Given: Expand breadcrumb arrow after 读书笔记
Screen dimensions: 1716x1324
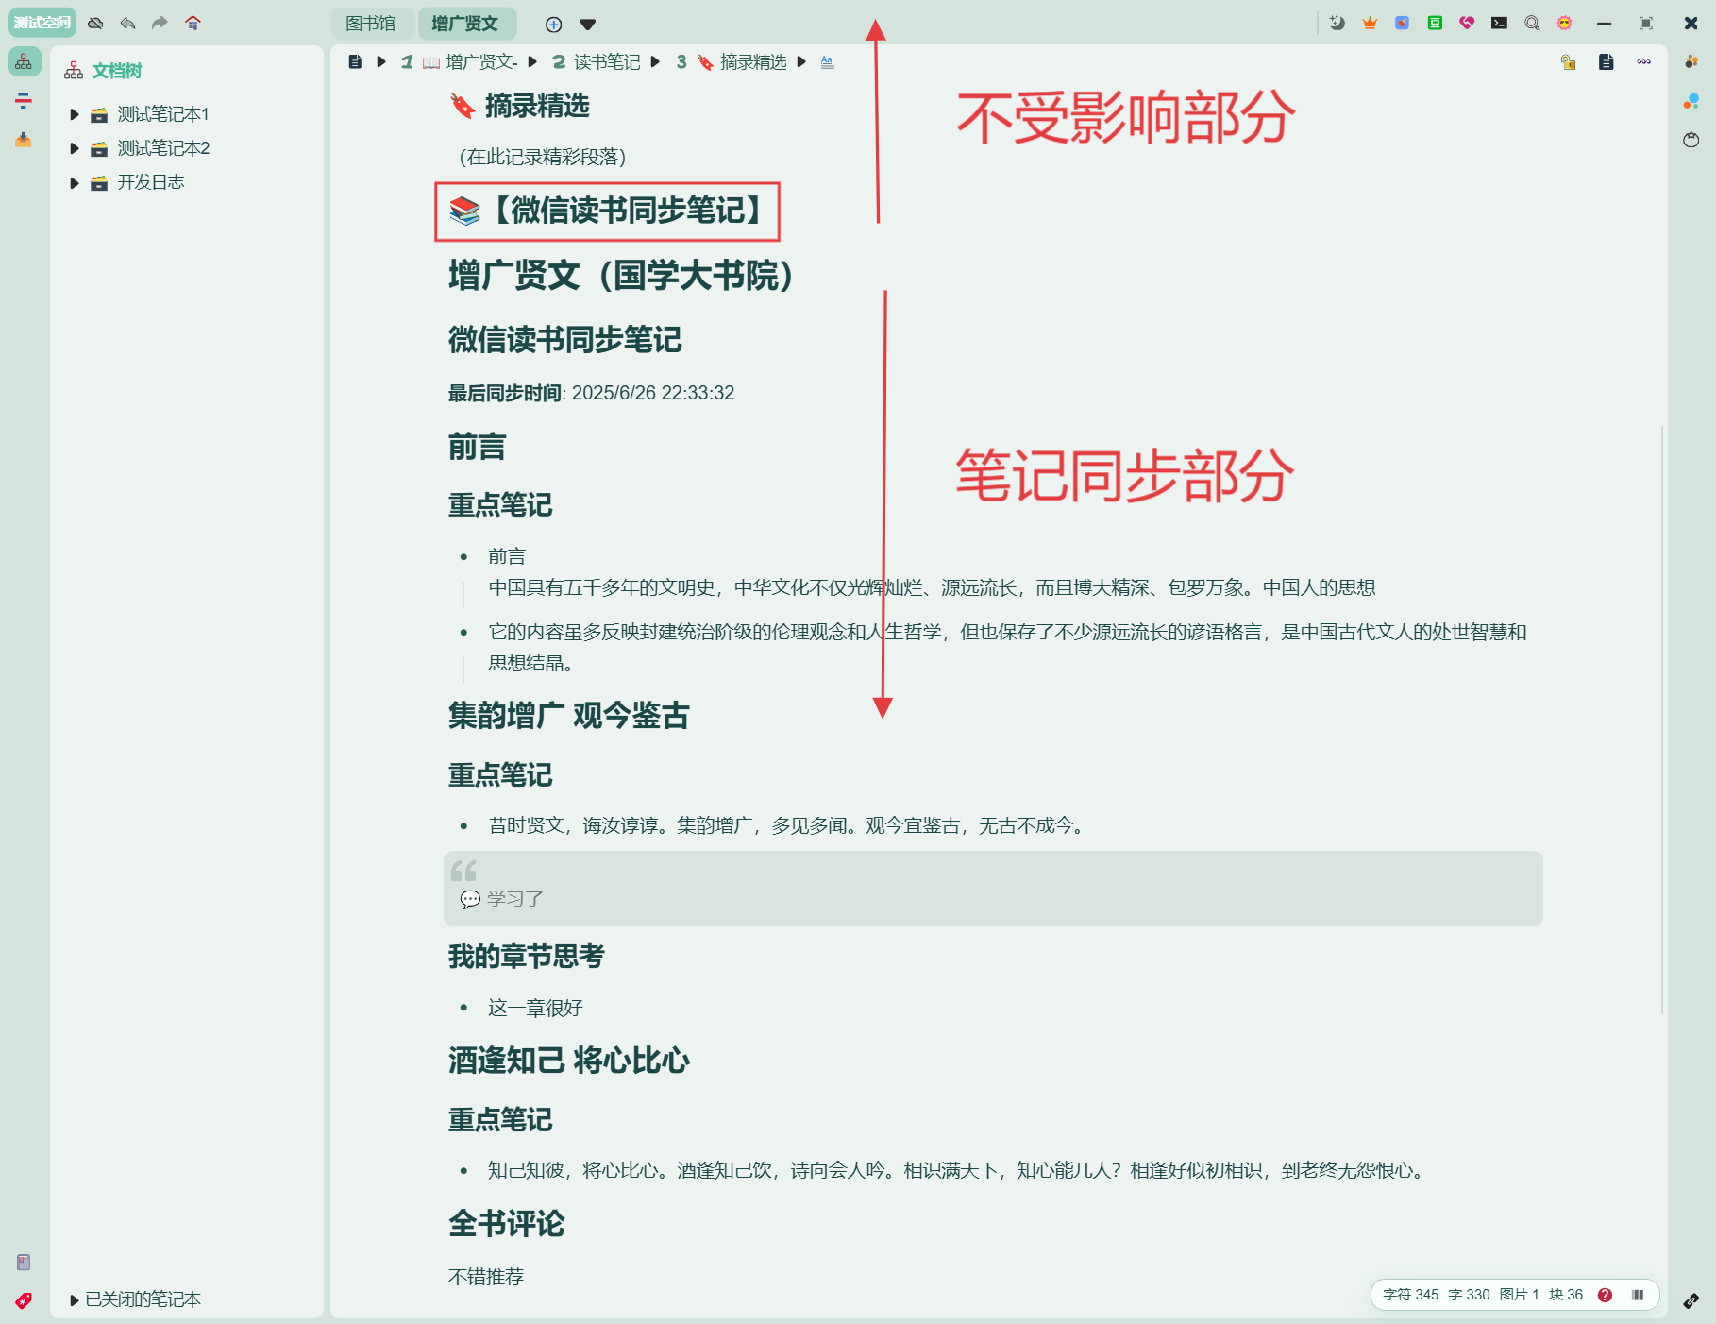Looking at the screenshot, I should [x=655, y=62].
